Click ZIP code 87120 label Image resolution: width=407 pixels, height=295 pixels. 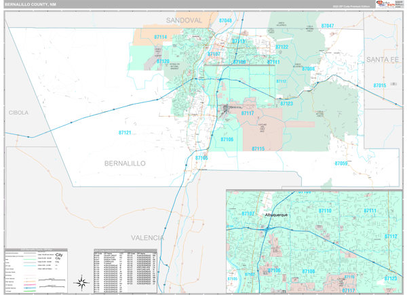point(163,62)
